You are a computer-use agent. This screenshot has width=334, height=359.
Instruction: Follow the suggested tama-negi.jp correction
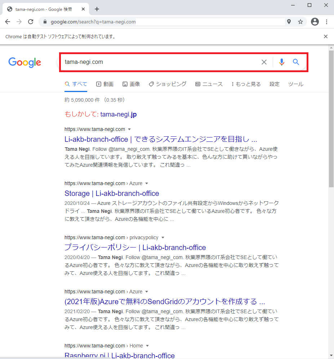pos(119,114)
